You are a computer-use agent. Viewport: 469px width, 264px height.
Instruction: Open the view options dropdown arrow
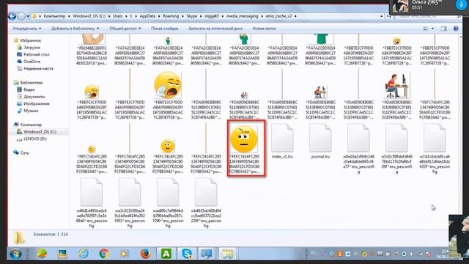click(x=432, y=29)
